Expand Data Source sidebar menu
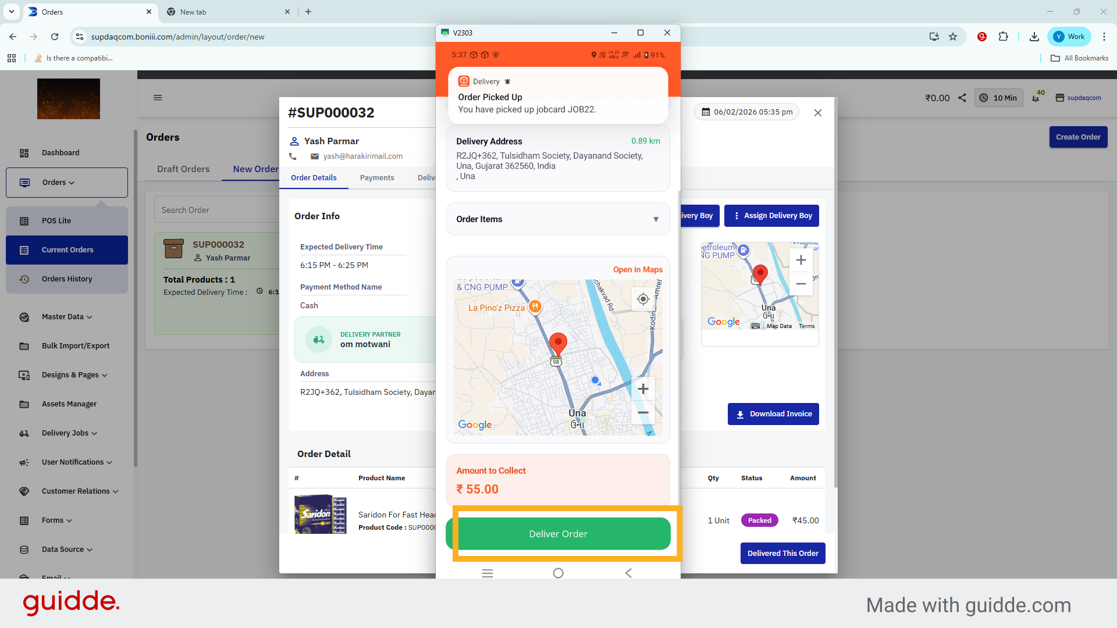Image resolution: width=1117 pixels, height=628 pixels. coord(67,549)
